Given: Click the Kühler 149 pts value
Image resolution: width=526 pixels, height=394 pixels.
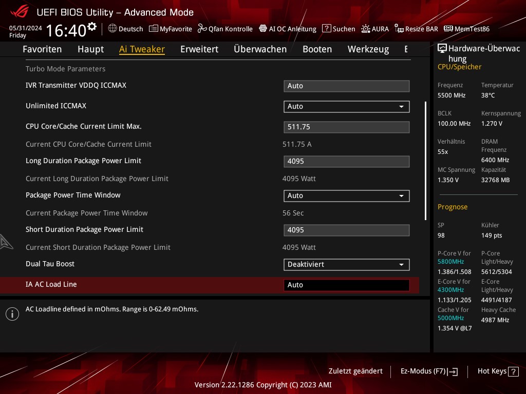Looking at the screenshot, I should click(x=492, y=235).
